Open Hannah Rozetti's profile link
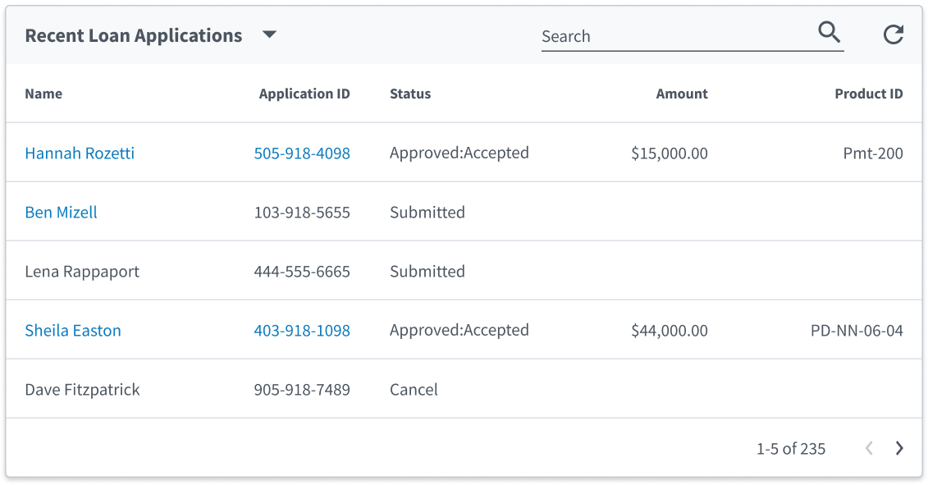The height and width of the screenshot is (485, 928). 80,153
